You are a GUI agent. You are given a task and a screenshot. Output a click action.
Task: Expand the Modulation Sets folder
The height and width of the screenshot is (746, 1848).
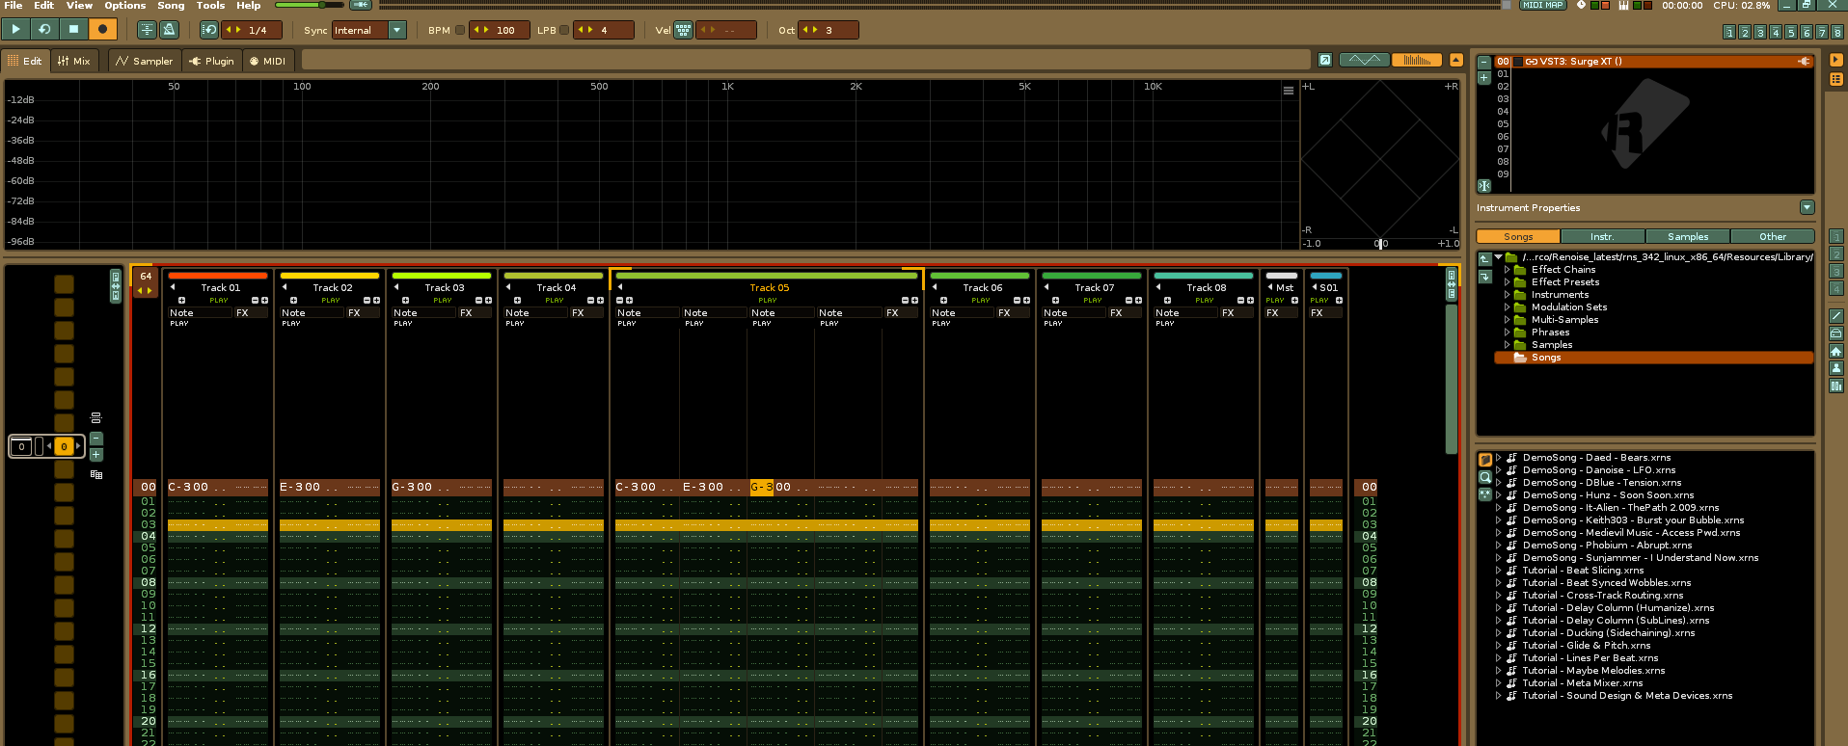[1507, 307]
